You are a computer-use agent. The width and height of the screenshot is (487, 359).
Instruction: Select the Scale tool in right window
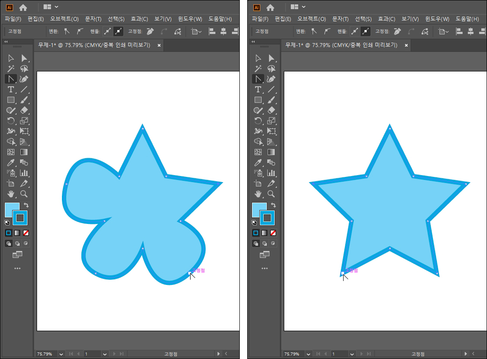click(271, 121)
